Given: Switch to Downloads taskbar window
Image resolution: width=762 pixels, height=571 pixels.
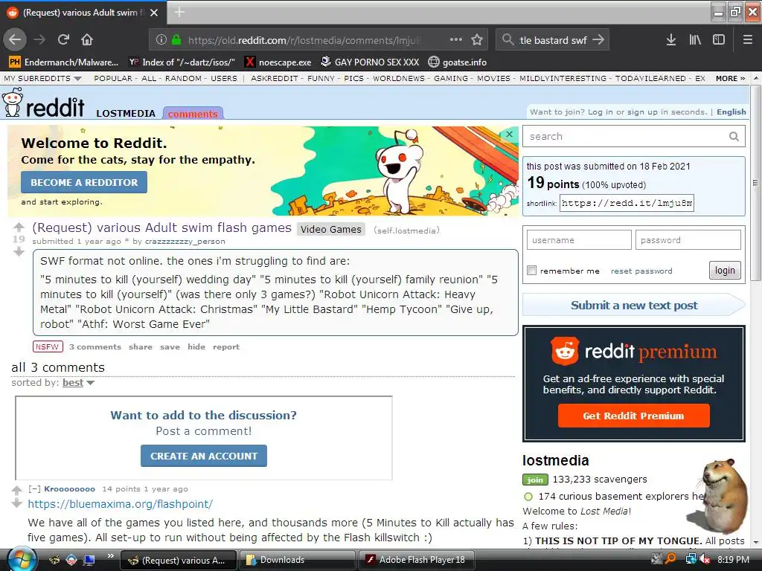Looking at the screenshot, I should click(297, 560).
